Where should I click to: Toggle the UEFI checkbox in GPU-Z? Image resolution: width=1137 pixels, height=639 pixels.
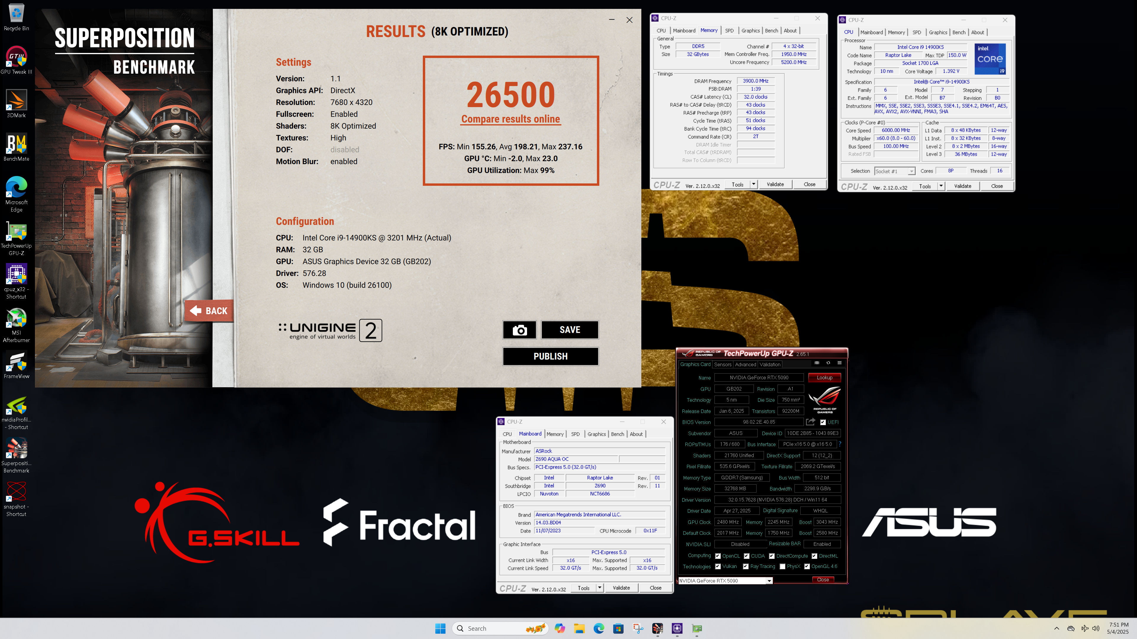click(x=823, y=422)
